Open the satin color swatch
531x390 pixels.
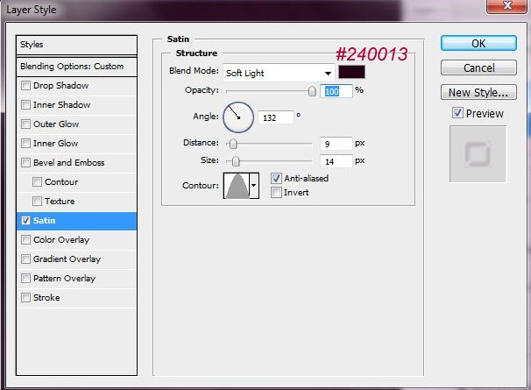coord(351,73)
